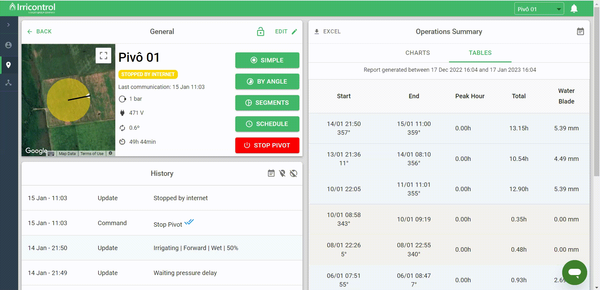Expand the map to fullscreen
Viewport: 600px width, 290px height.
[x=103, y=56]
